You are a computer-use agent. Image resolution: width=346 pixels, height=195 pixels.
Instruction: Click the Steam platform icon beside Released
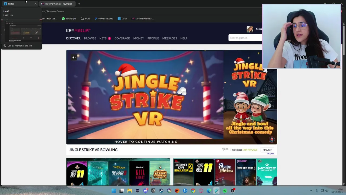point(223,149)
